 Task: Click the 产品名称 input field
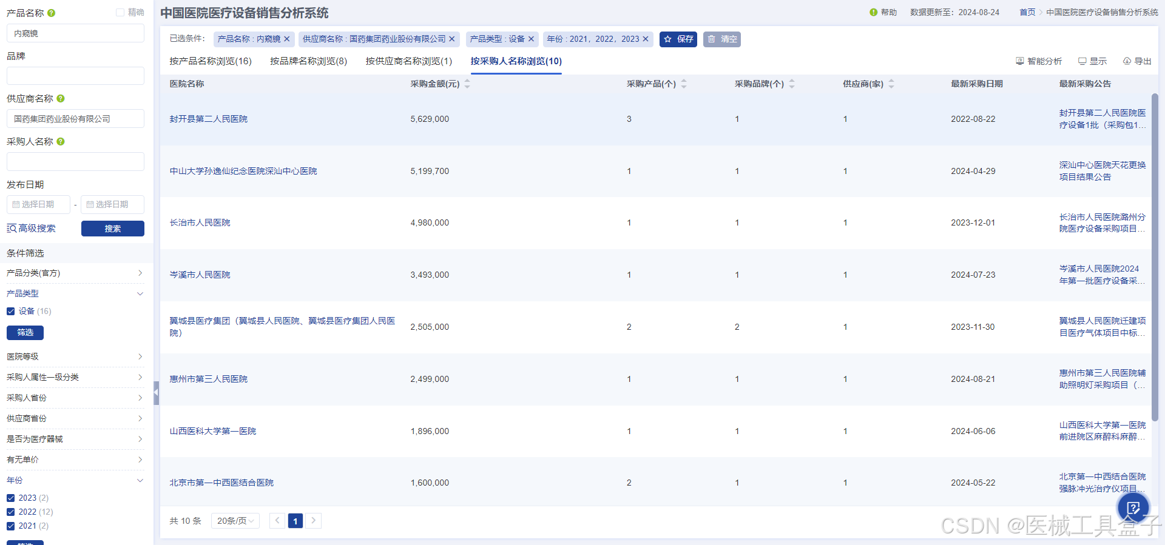(75, 33)
